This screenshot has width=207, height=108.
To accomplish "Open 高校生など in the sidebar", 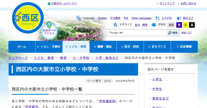I will [x=160, y=98].
